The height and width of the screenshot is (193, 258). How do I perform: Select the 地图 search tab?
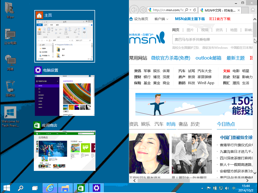233,30
